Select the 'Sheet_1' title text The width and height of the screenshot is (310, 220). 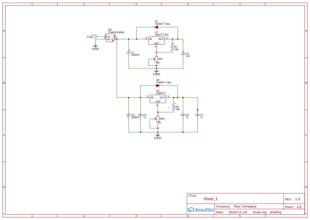point(211,199)
